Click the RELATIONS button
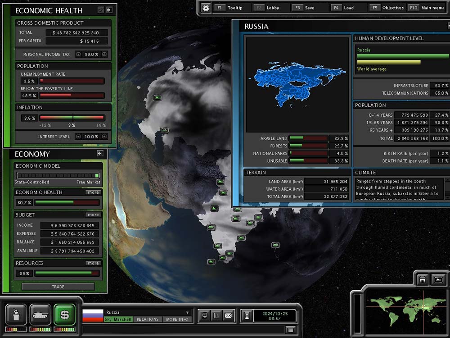 coord(147,320)
